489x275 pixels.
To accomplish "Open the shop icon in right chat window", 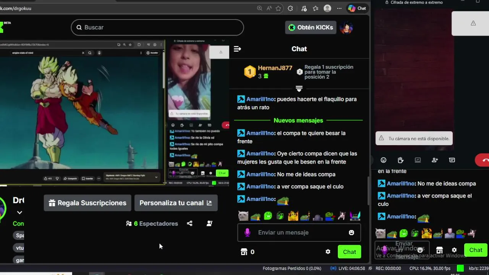I will click(x=439, y=250).
